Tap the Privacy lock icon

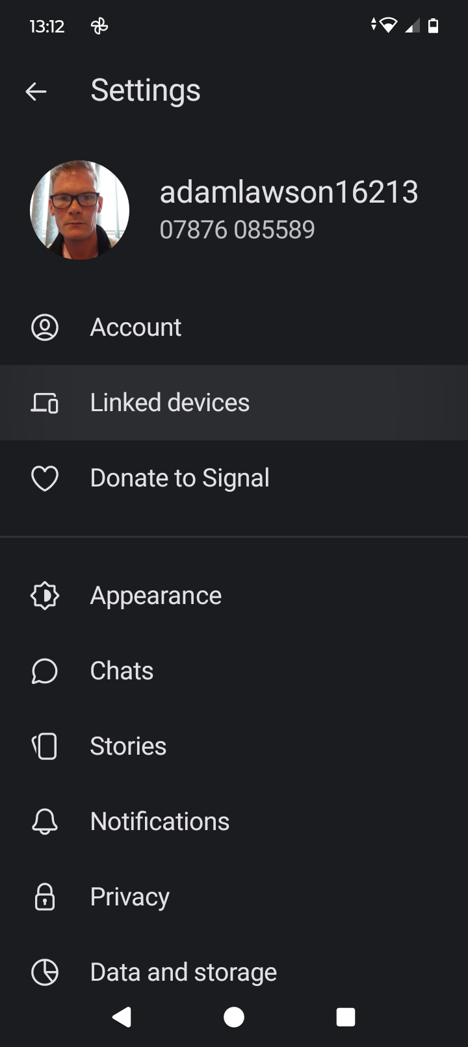45,897
